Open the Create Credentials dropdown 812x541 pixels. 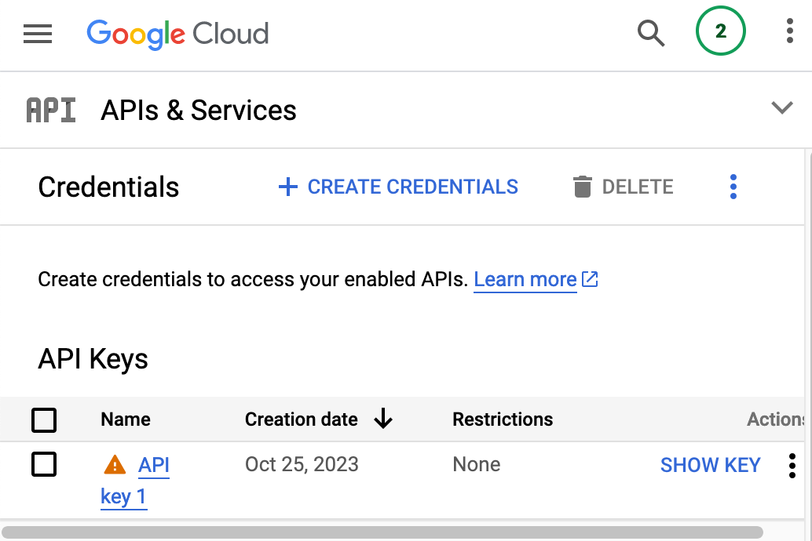click(x=397, y=187)
